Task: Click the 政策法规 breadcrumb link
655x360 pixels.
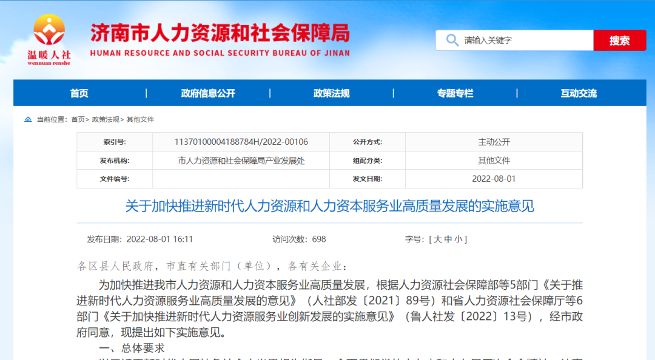Action: (x=106, y=119)
